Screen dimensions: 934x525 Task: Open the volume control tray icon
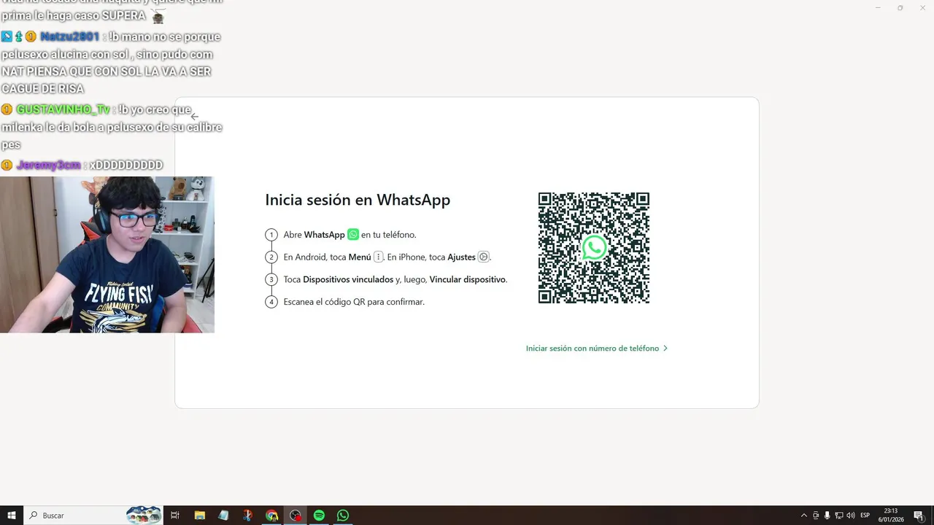click(851, 516)
